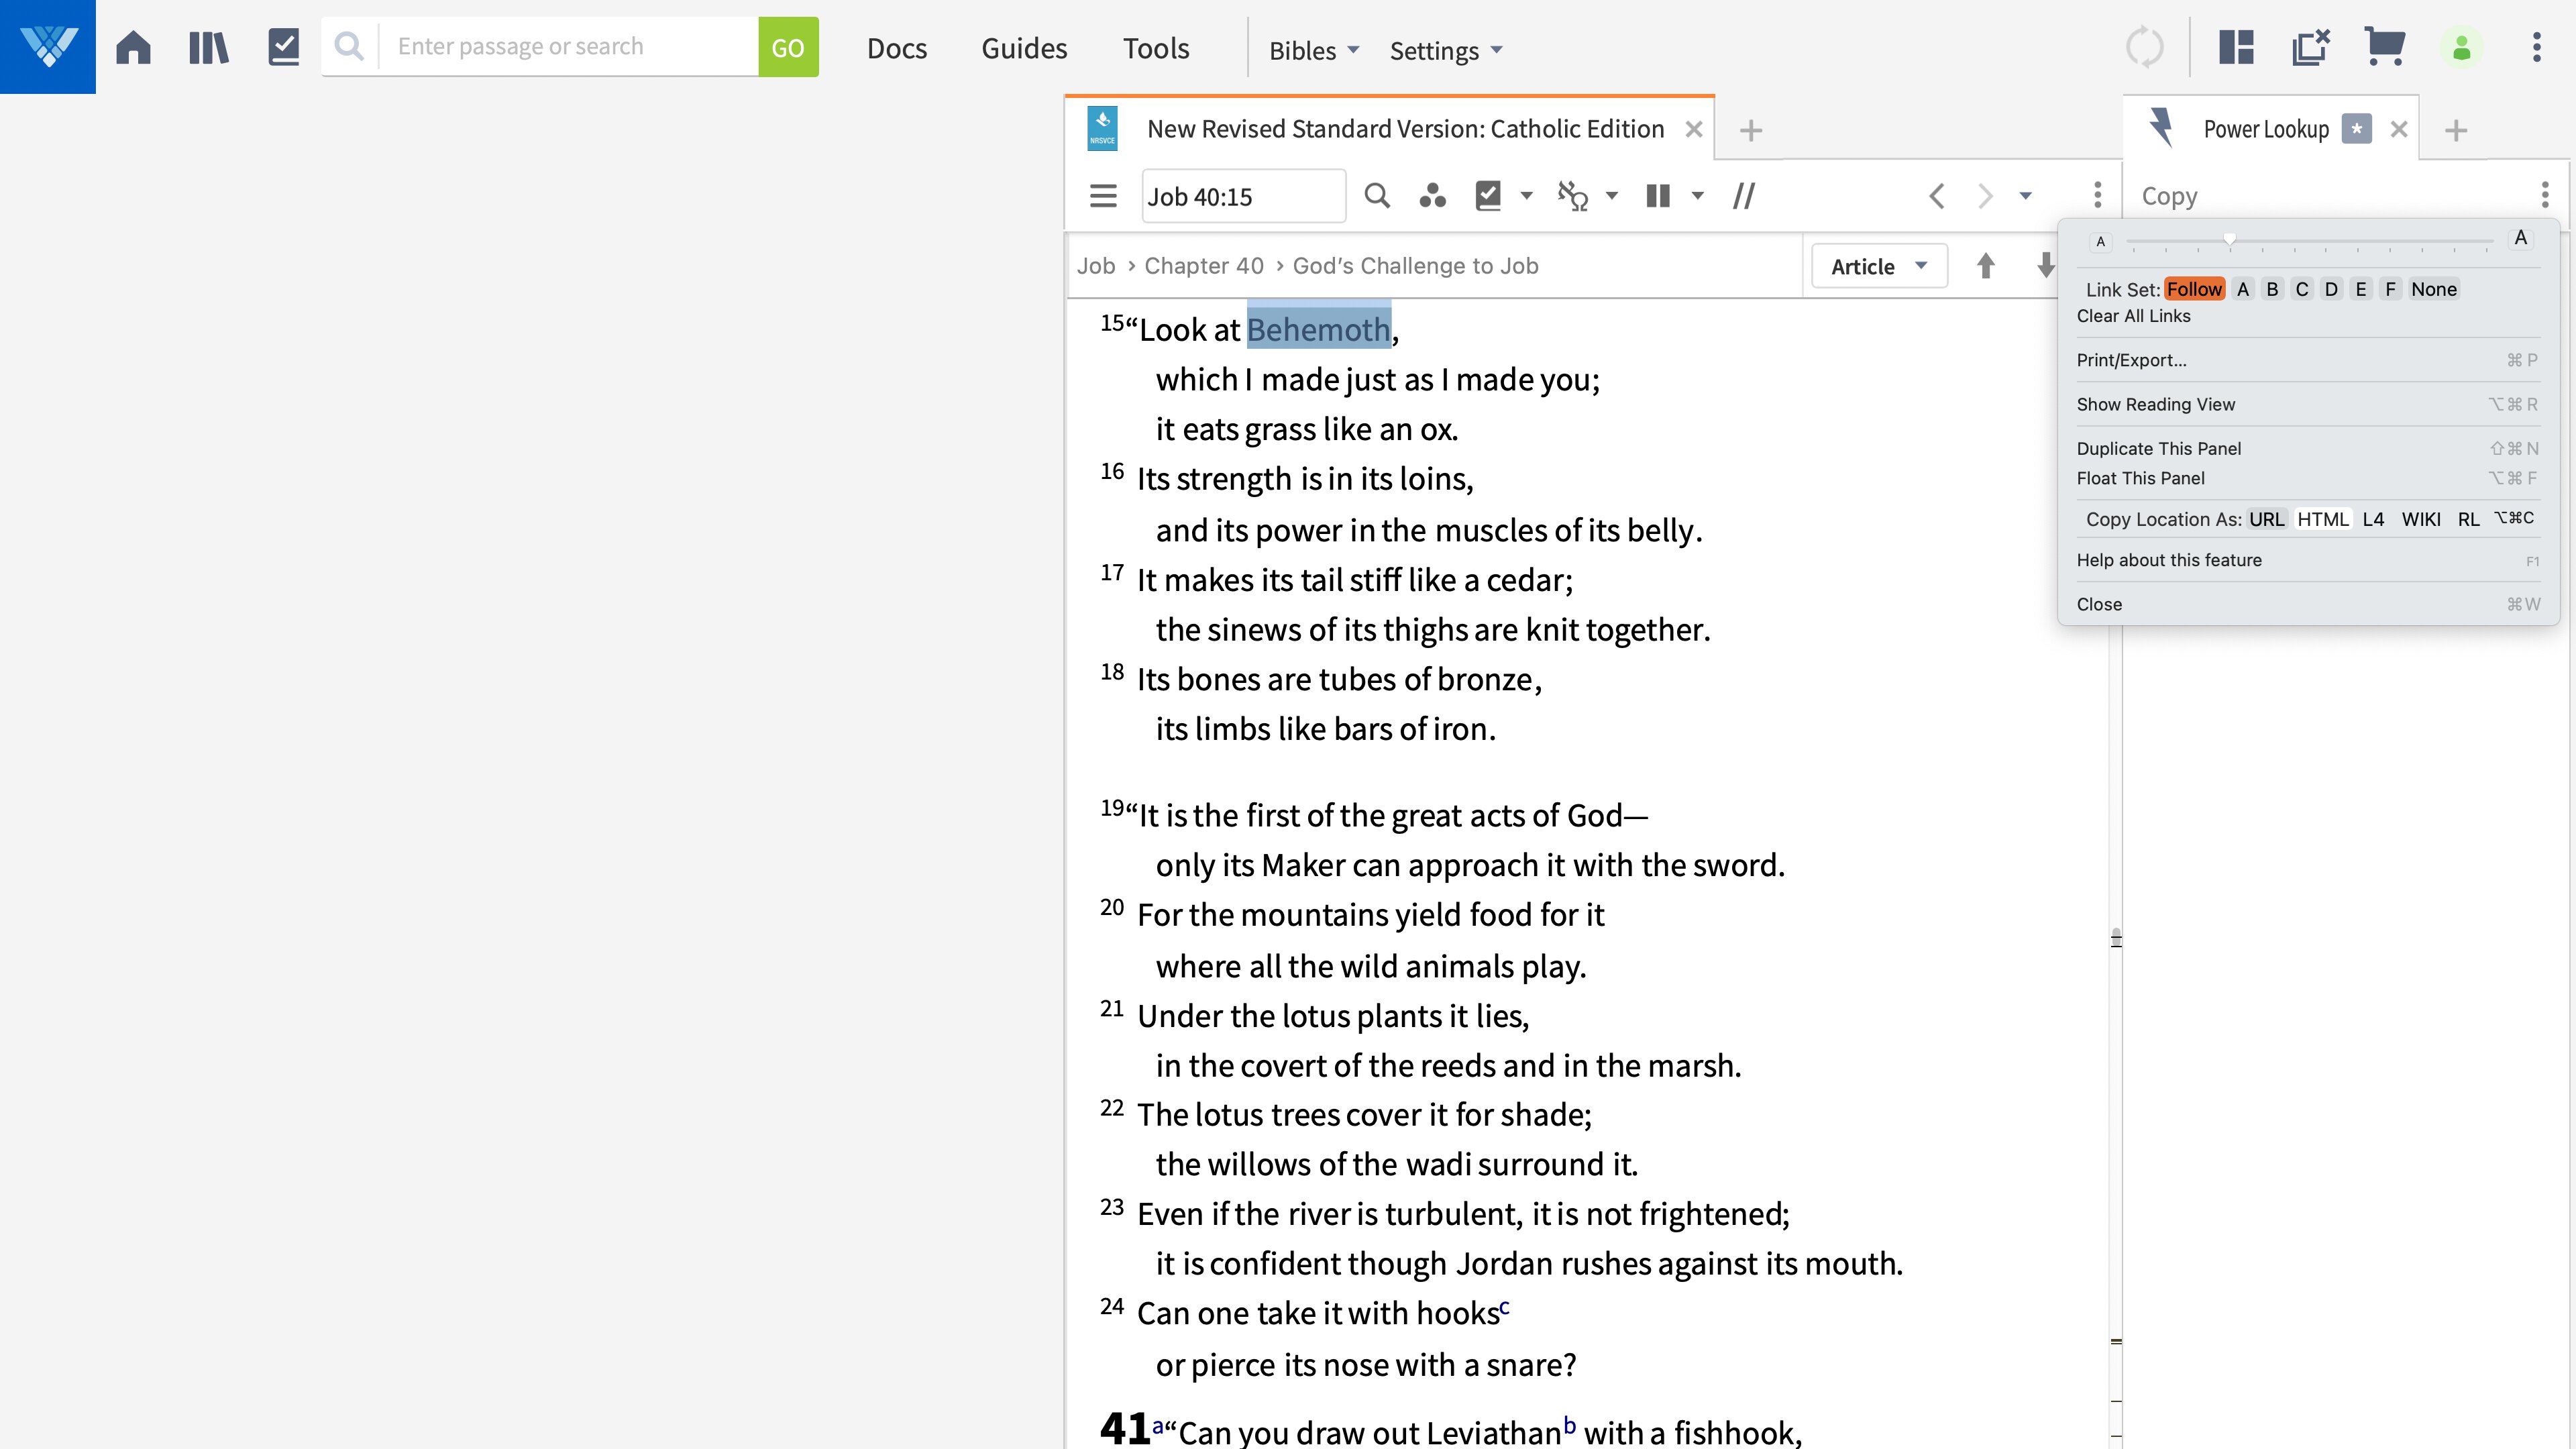Open the Article navigation dropdown
Viewport: 2576px width, 1449px height.
click(1879, 266)
